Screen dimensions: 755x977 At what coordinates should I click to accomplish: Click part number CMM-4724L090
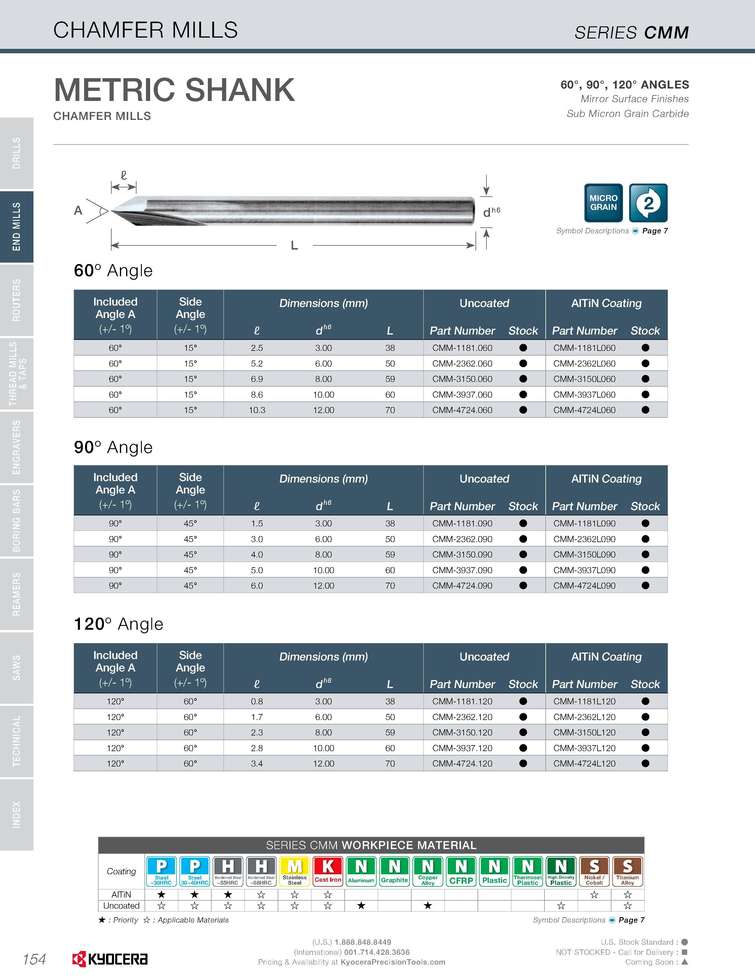click(584, 585)
